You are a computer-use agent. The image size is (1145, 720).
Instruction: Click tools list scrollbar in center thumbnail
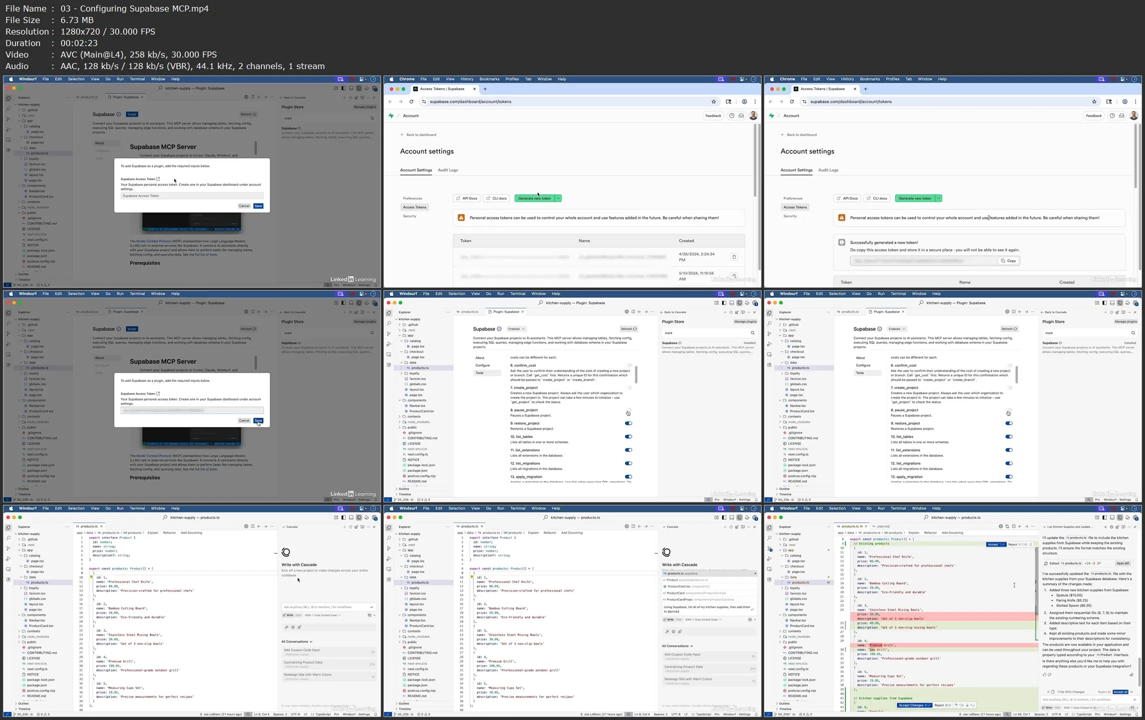[636, 375]
